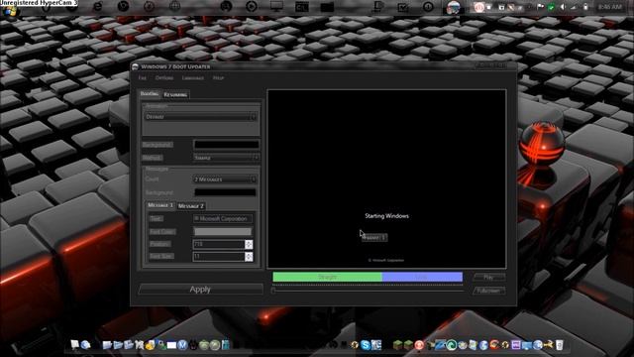634x357 pixels.
Task: Click the Play button
Action: click(x=488, y=278)
